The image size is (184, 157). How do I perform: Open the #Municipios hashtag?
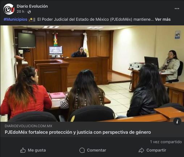coord(16,19)
